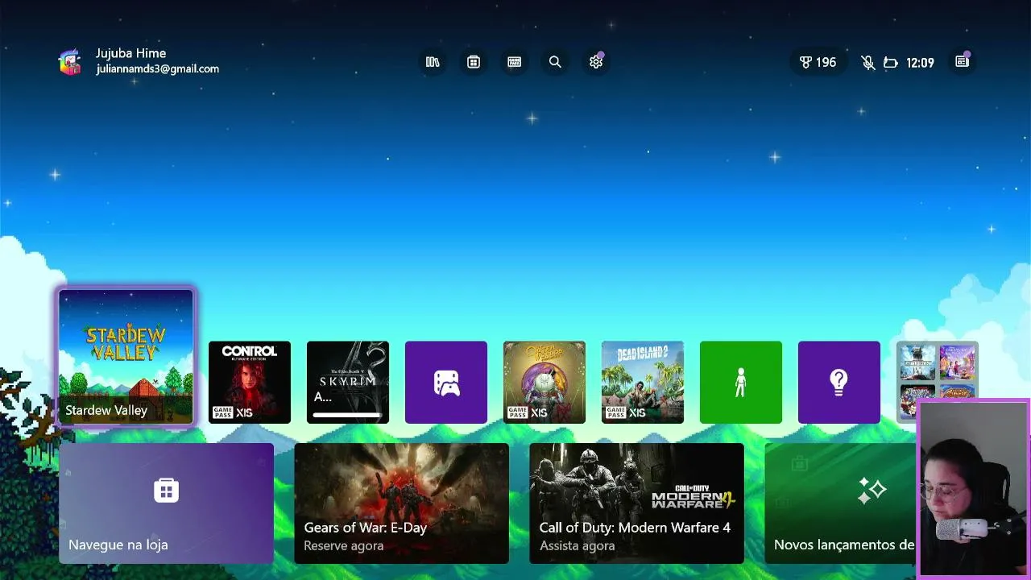The height and width of the screenshot is (580, 1031).
Task: Open the notifications panel icon
Action: pyautogui.click(x=962, y=62)
